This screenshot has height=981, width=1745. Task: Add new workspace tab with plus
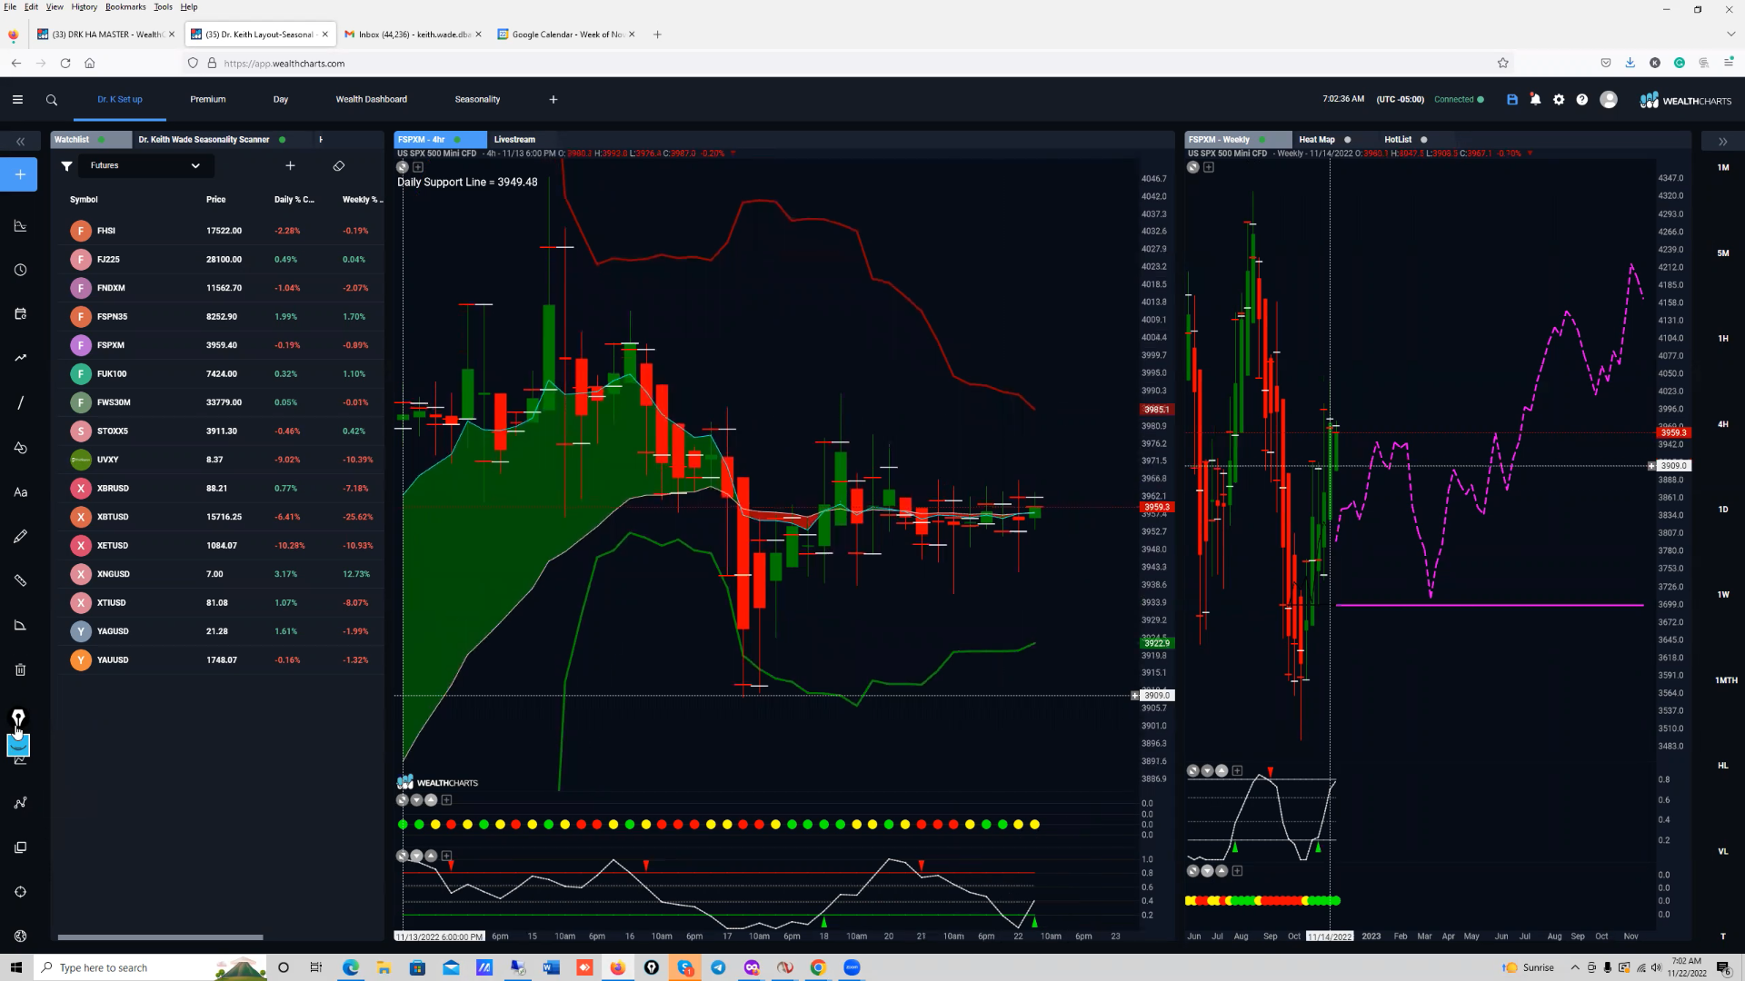coord(553,100)
